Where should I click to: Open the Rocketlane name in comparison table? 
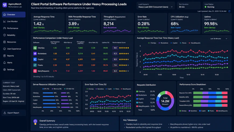[42, 54]
